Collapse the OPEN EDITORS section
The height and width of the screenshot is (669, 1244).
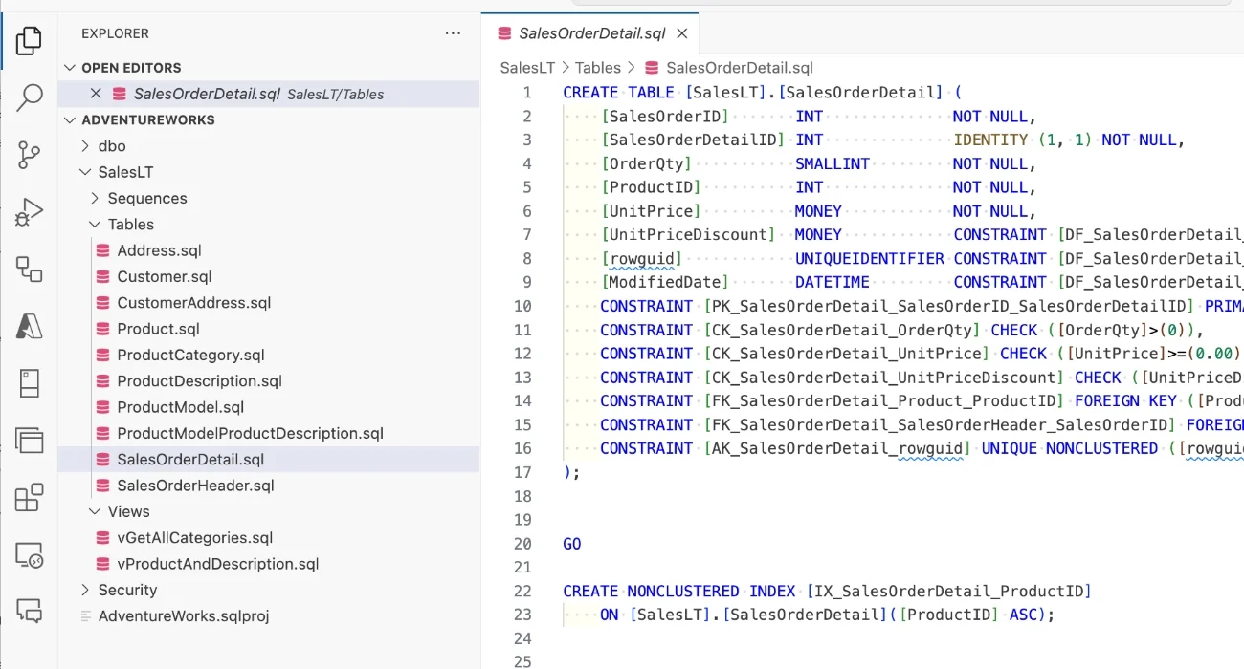[x=70, y=68]
